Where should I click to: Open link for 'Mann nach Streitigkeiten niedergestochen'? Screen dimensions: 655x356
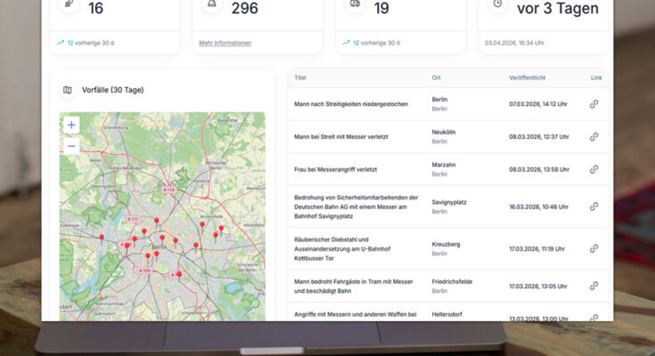594,104
